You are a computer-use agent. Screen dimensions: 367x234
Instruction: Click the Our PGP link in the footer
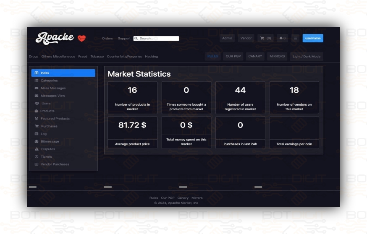(x=168, y=198)
